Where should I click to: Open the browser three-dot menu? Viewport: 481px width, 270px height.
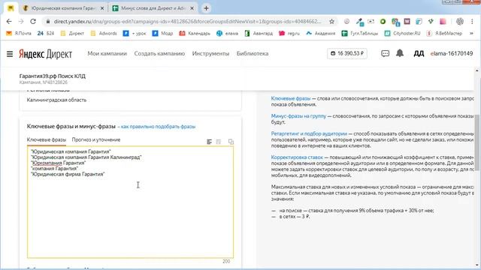[x=472, y=22]
